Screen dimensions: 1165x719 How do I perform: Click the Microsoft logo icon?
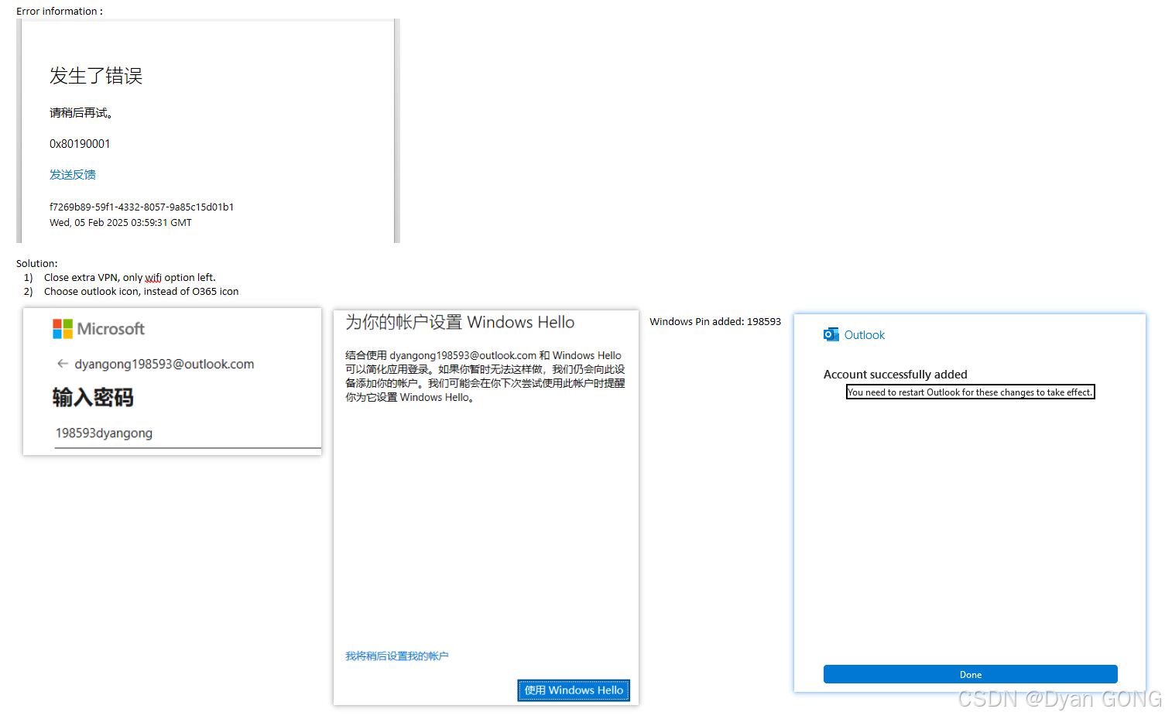(x=63, y=329)
